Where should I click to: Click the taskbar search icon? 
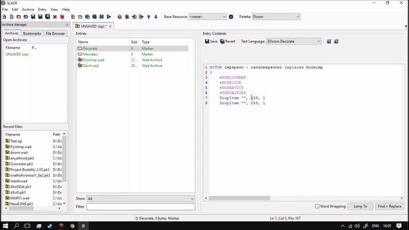coord(17,226)
